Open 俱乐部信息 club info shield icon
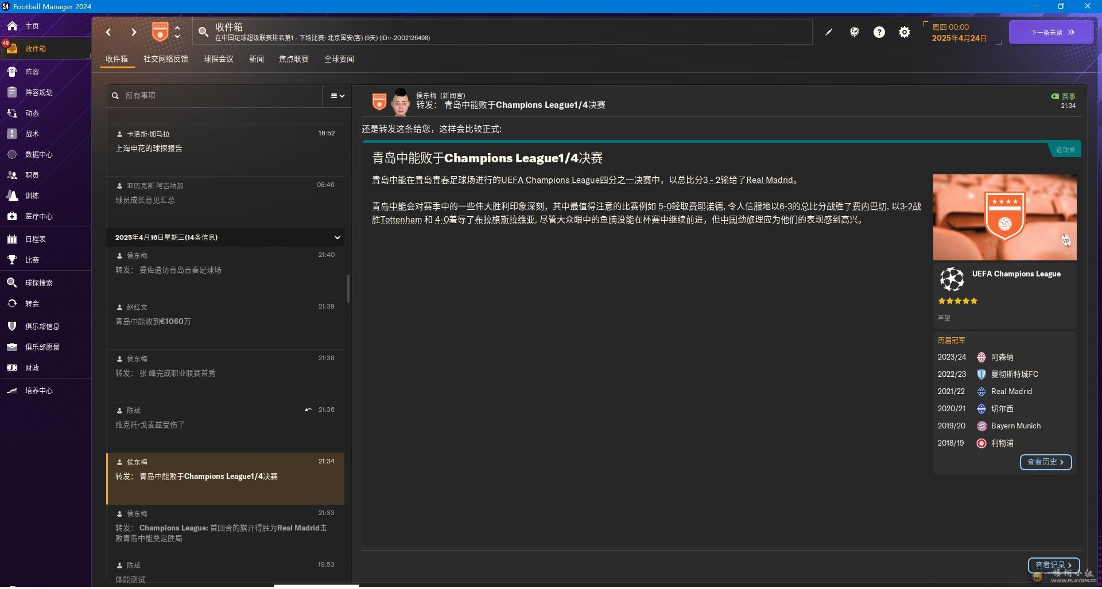1102x589 pixels. [12, 326]
